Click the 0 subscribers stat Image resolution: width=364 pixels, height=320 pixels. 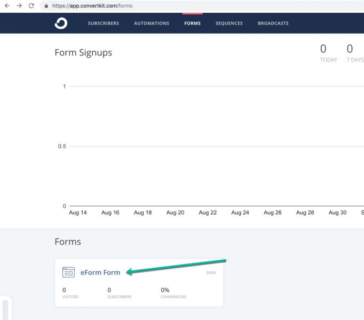(x=120, y=293)
